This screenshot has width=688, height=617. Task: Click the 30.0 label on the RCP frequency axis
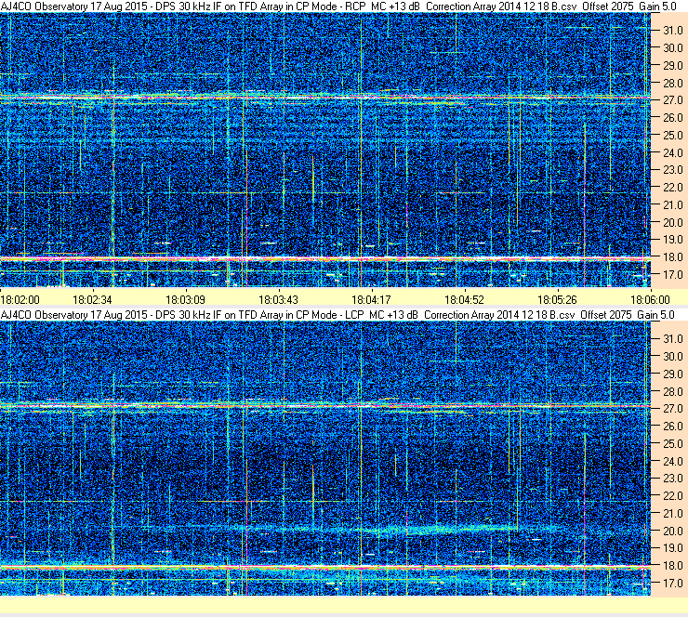pyautogui.click(x=672, y=48)
